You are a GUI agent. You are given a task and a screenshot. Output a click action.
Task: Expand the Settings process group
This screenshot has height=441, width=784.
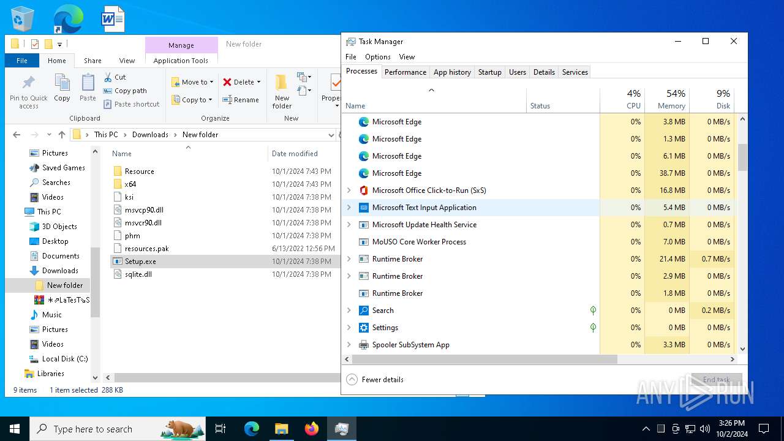pos(349,328)
